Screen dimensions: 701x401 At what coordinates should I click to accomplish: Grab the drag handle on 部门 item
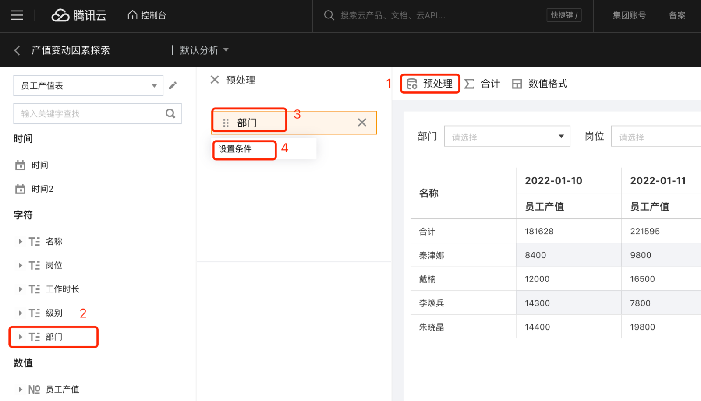coord(226,123)
